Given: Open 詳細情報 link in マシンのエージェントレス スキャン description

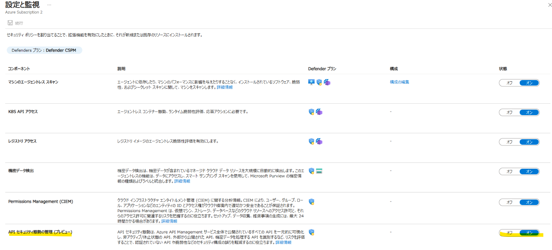Looking at the screenshot, I should pyautogui.click(x=225, y=87).
